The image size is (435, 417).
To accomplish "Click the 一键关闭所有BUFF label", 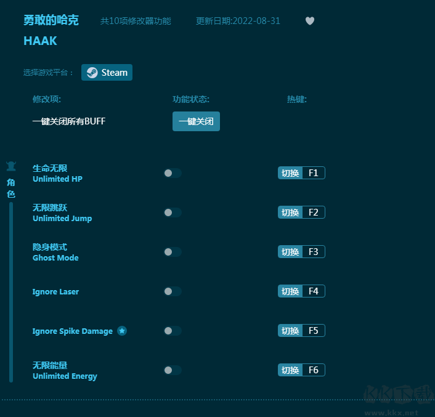I will [x=69, y=121].
